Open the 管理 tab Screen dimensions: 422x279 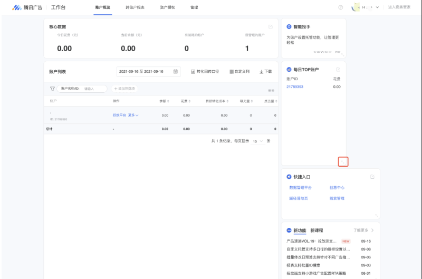tap(194, 7)
